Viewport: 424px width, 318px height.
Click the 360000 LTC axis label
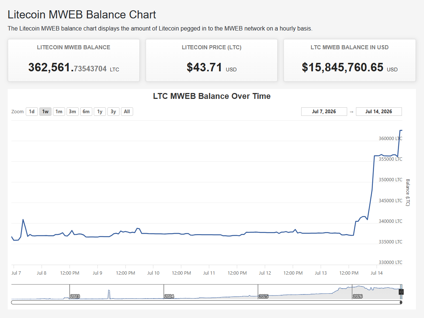click(x=391, y=139)
